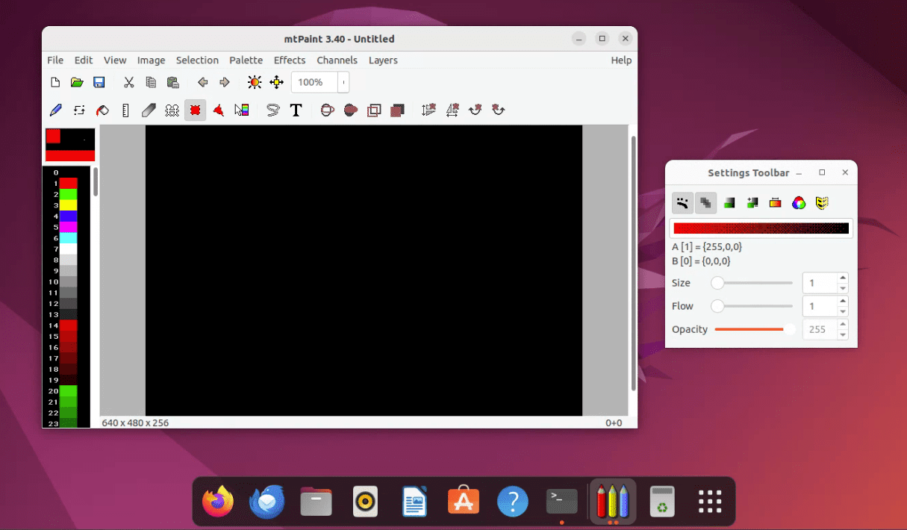Rotate selection clockwise icon

click(475, 110)
